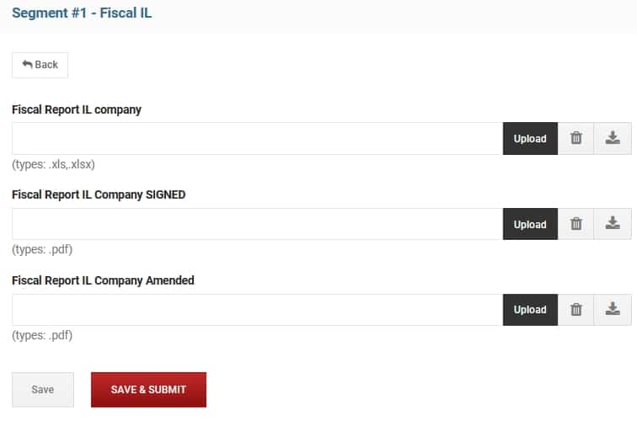Click the Segment #1 - Fiscal IL heading
The height and width of the screenshot is (421, 637).
tap(82, 13)
